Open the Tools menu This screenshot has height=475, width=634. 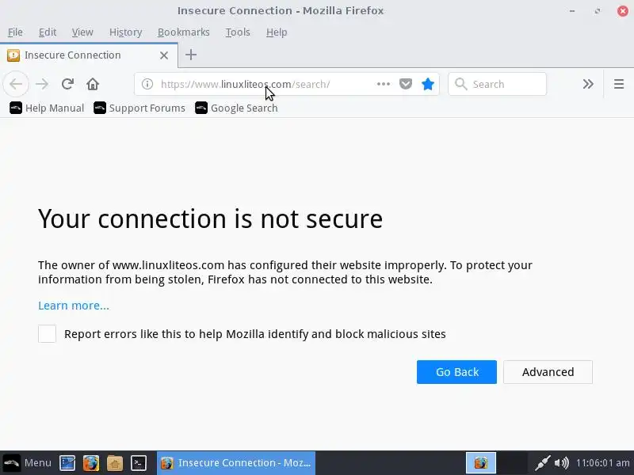point(238,32)
